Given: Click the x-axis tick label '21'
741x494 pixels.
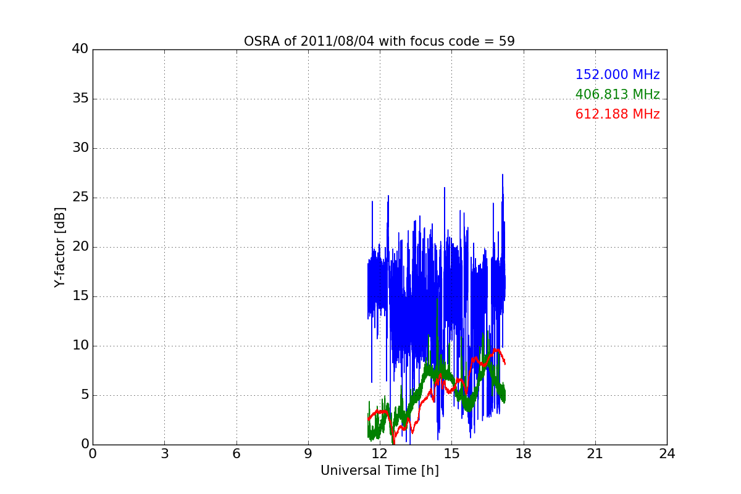Looking at the screenshot, I should point(595,454).
